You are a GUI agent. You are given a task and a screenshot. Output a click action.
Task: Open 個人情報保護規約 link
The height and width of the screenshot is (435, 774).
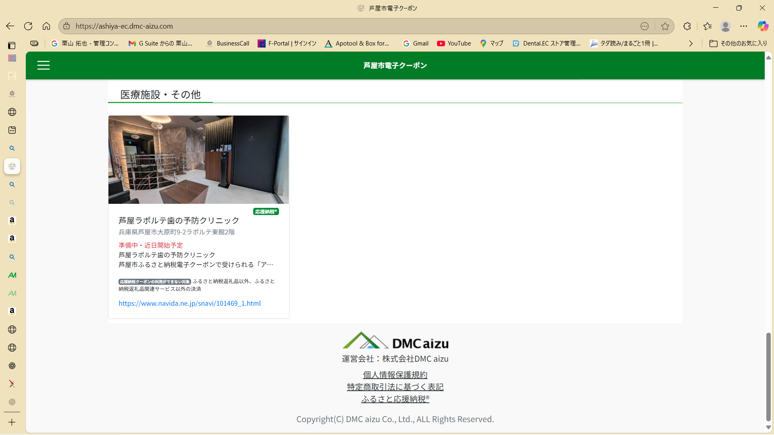click(395, 375)
